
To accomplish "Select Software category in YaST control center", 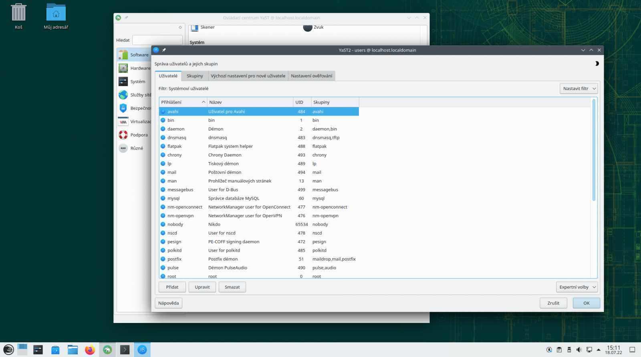I will tap(134, 55).
